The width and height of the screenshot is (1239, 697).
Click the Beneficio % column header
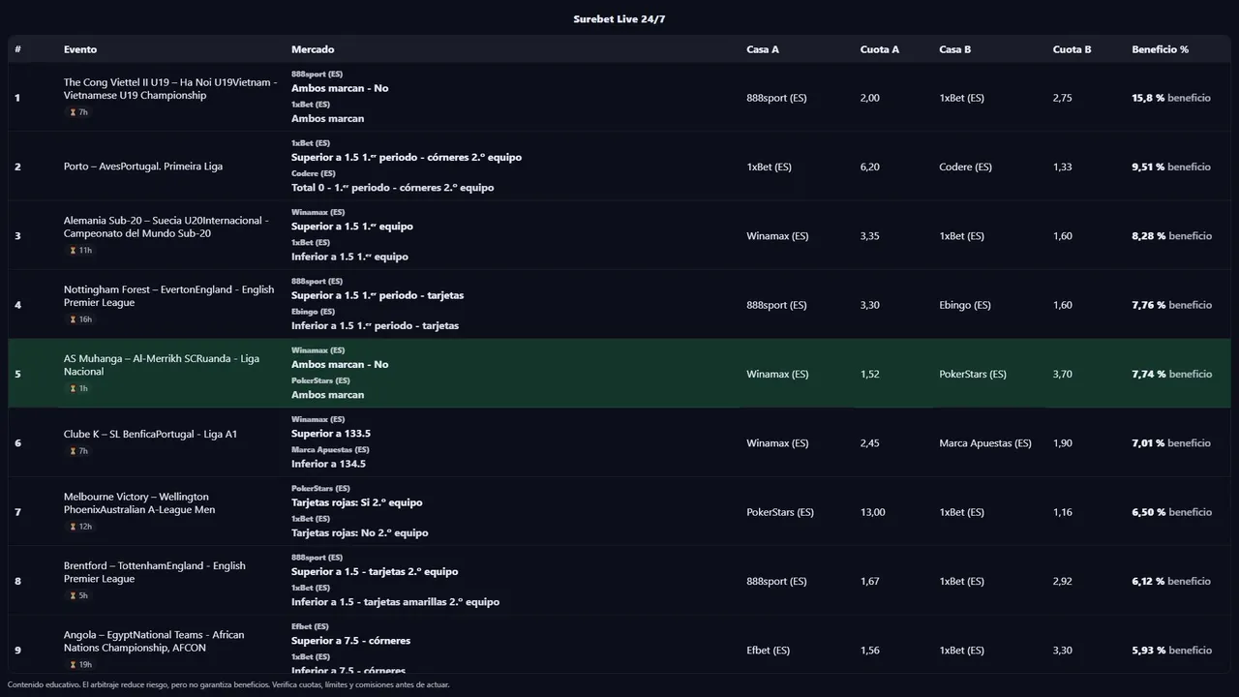click(x=1160, y=49)
